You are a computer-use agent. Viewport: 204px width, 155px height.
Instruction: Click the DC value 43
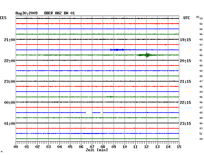coord(201,128)
